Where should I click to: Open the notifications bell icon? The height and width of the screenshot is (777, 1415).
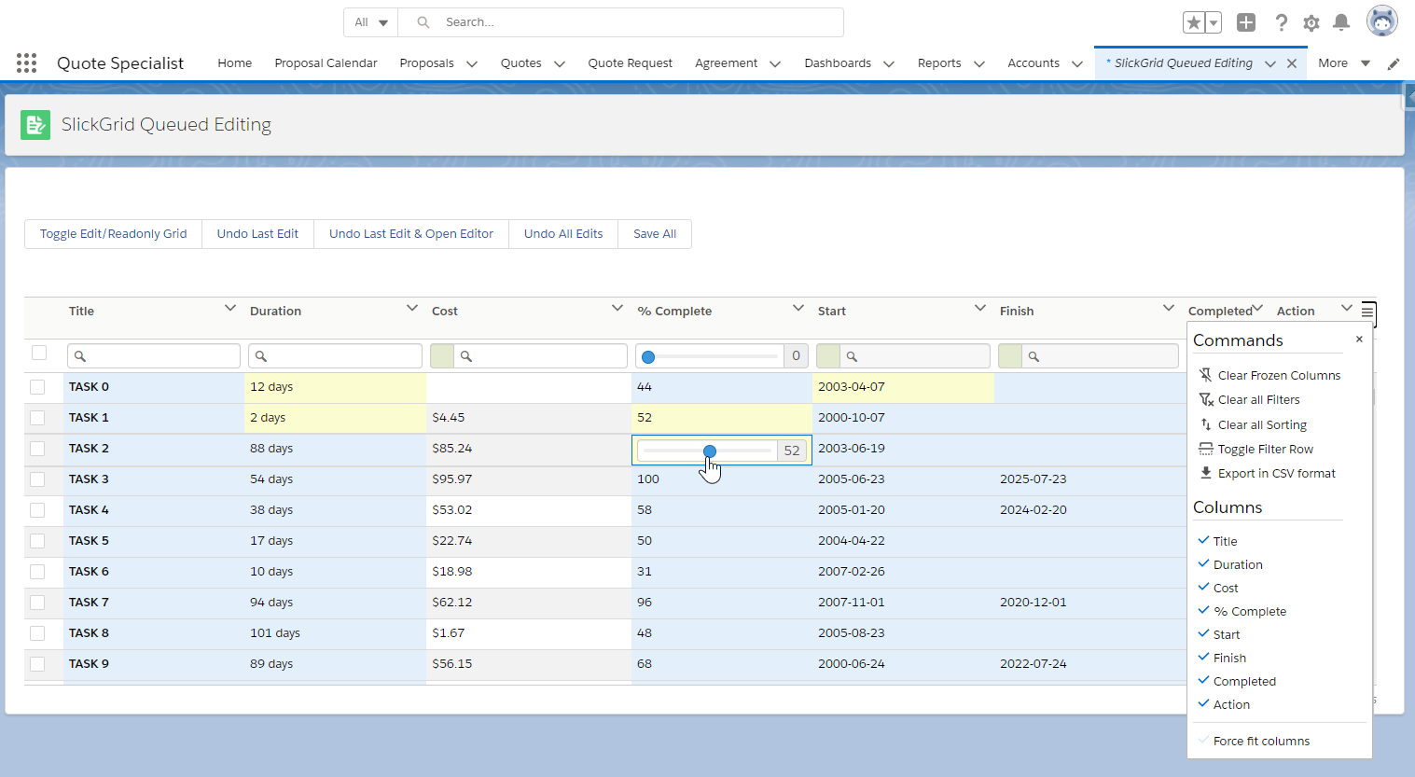1341,21
